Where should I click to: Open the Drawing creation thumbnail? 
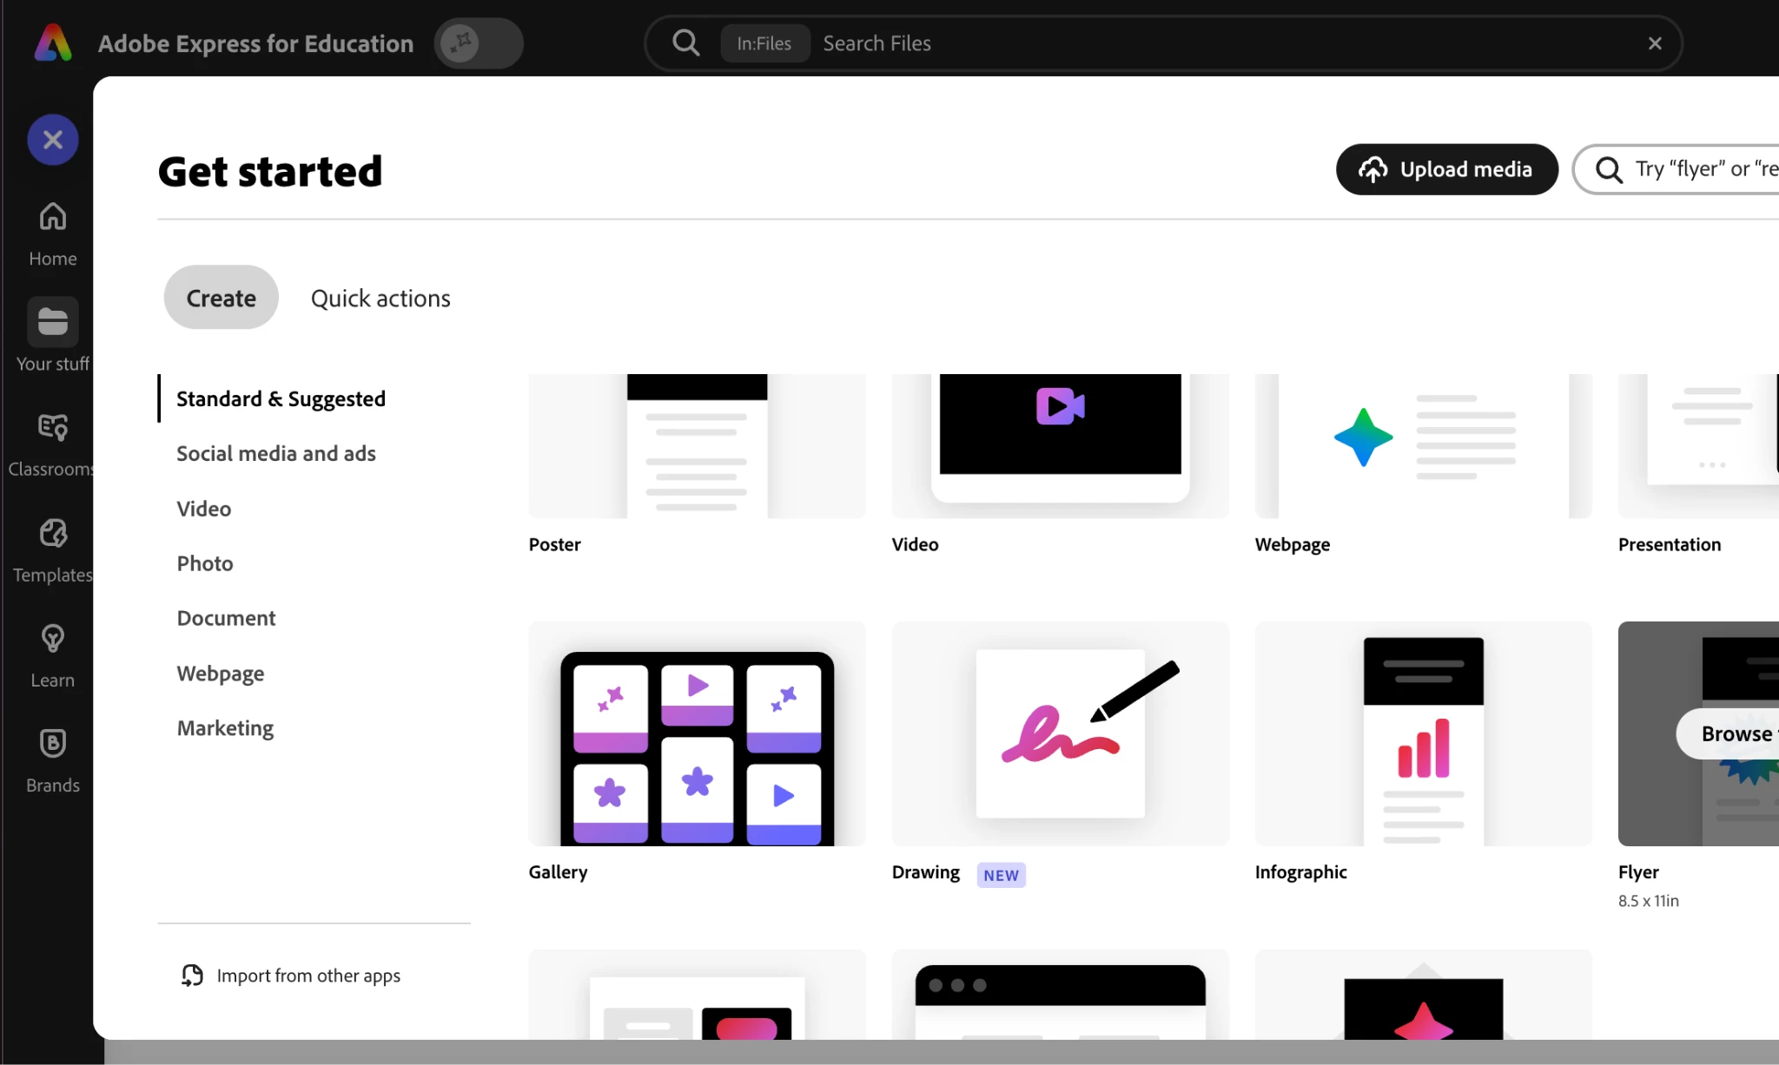(1060, 733)
